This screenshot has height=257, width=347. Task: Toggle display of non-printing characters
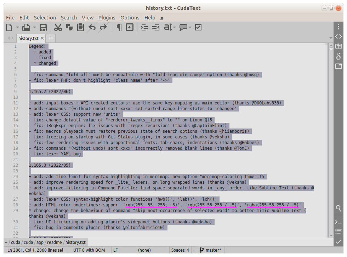tap(119, 27)
